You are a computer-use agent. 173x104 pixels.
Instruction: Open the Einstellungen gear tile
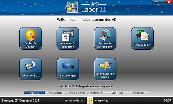tap(68, 69)
